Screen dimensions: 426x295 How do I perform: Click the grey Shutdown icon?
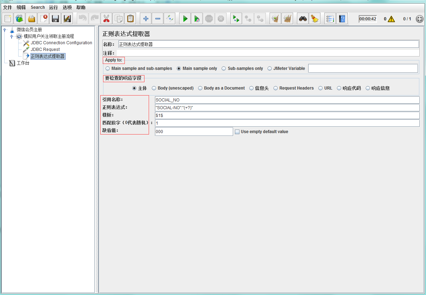point(221,19)
